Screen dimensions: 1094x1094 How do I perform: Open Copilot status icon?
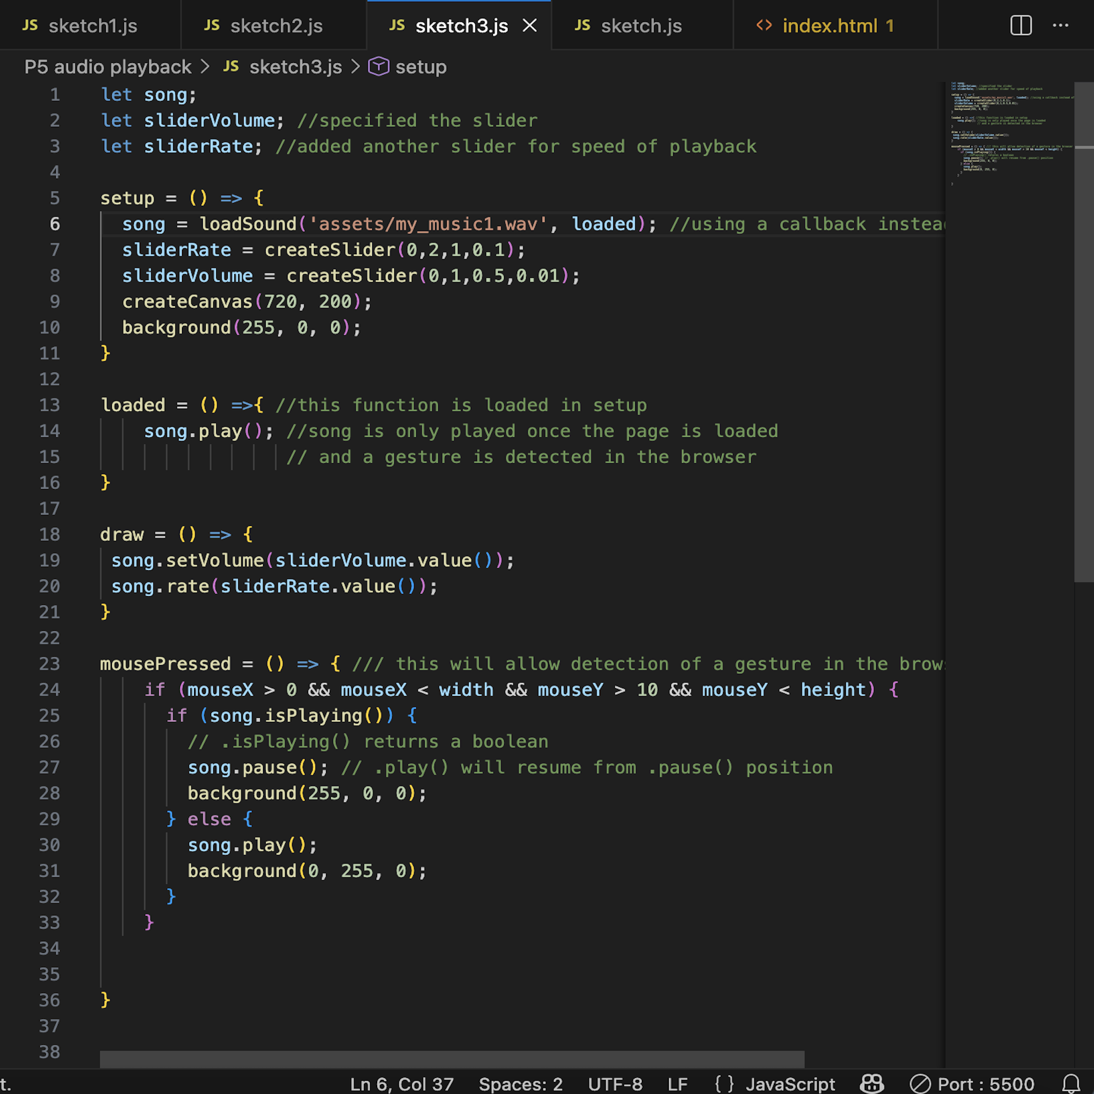872,1084
